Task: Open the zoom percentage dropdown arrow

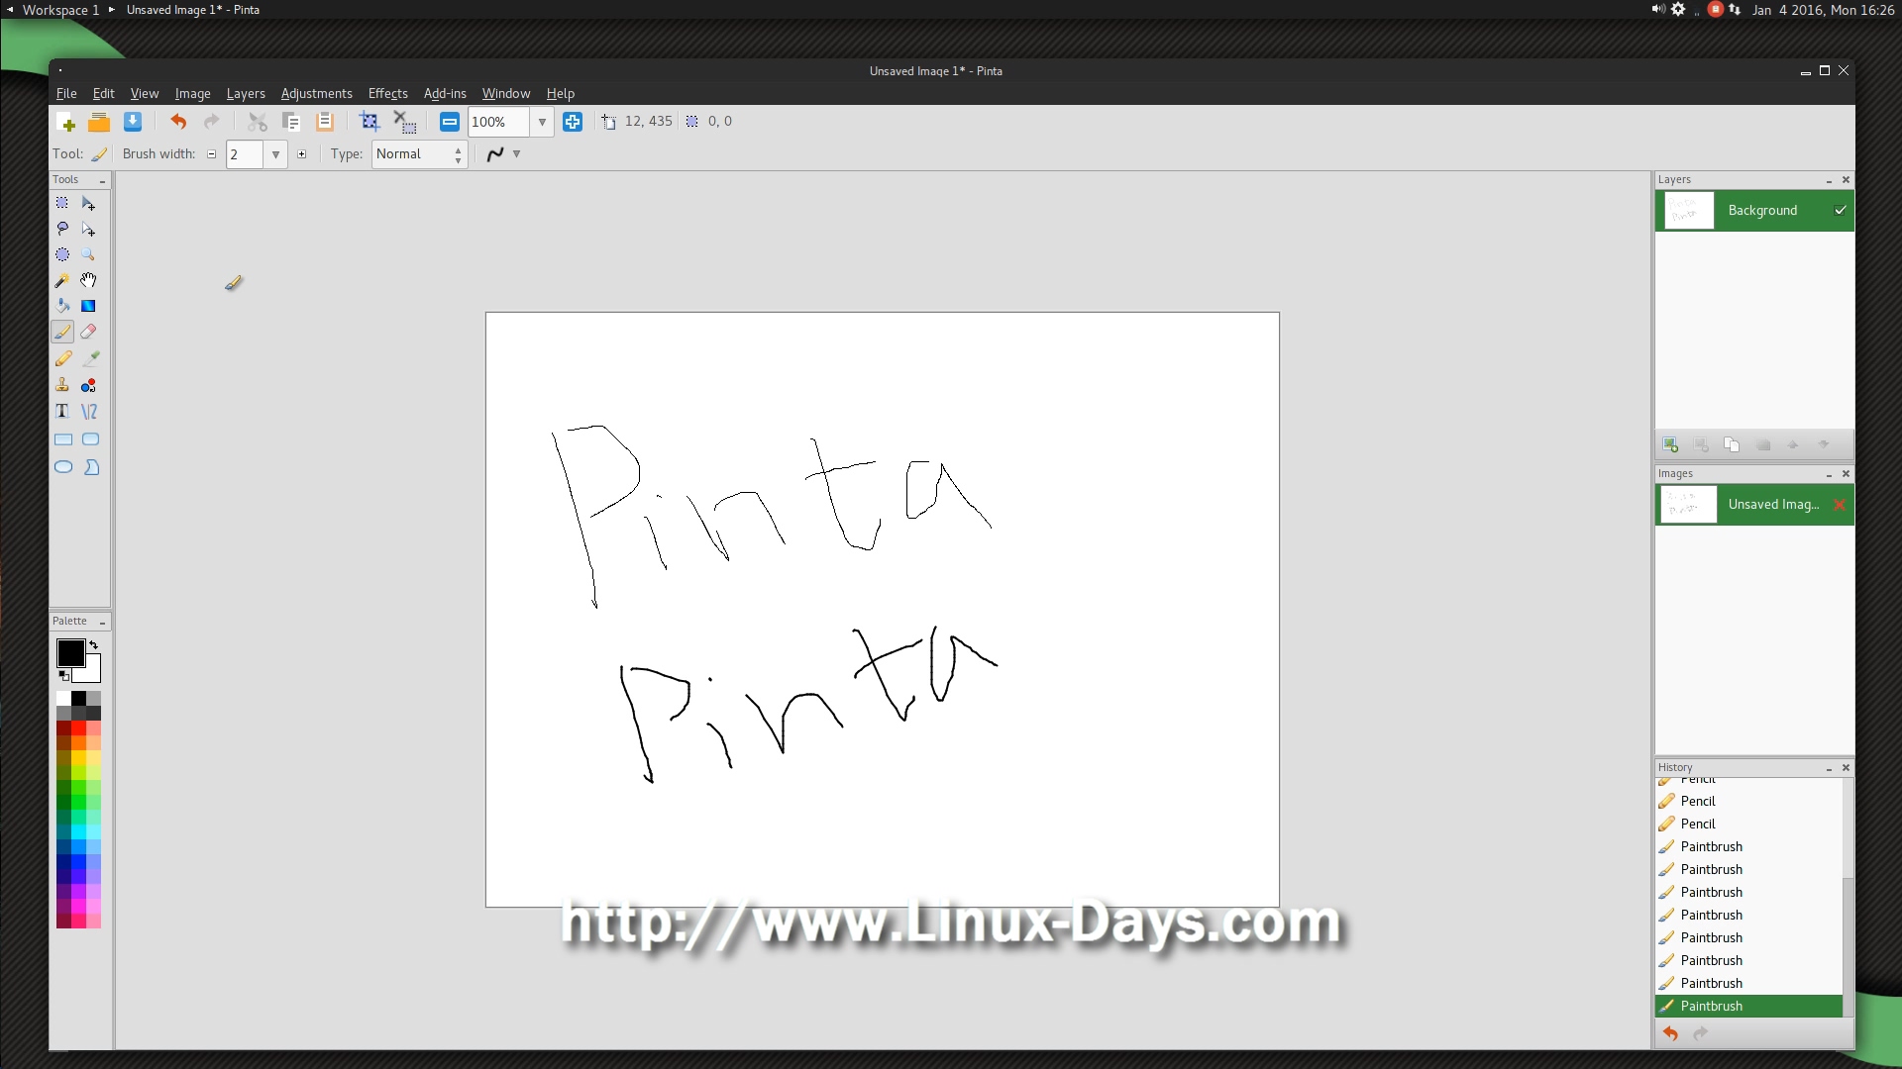Action: click(x=542, y=122)
